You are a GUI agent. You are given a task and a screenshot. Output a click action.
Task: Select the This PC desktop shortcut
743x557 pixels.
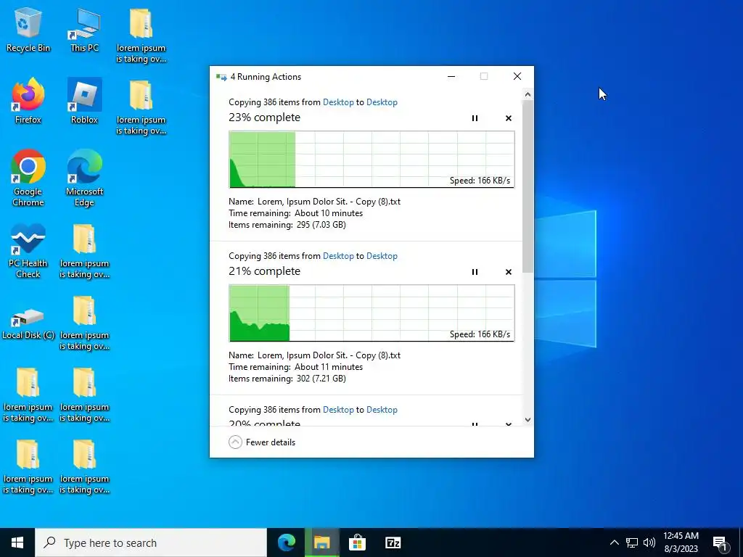tap(84, 29)
